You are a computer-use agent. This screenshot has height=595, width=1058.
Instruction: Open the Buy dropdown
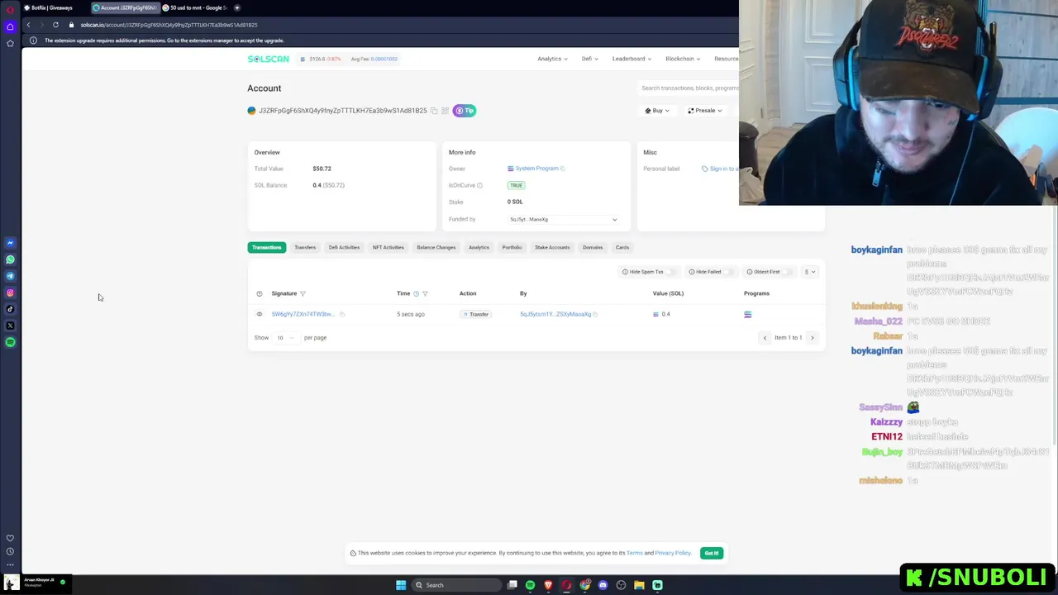[x=657, y=111]
